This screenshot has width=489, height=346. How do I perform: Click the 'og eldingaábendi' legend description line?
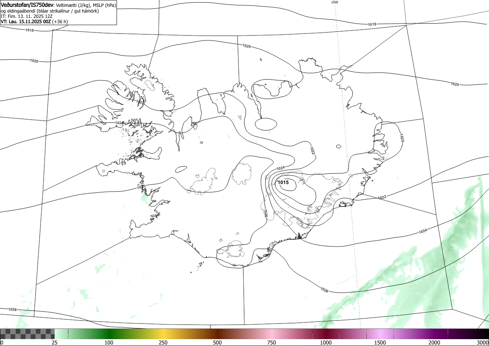click(50, 11)
